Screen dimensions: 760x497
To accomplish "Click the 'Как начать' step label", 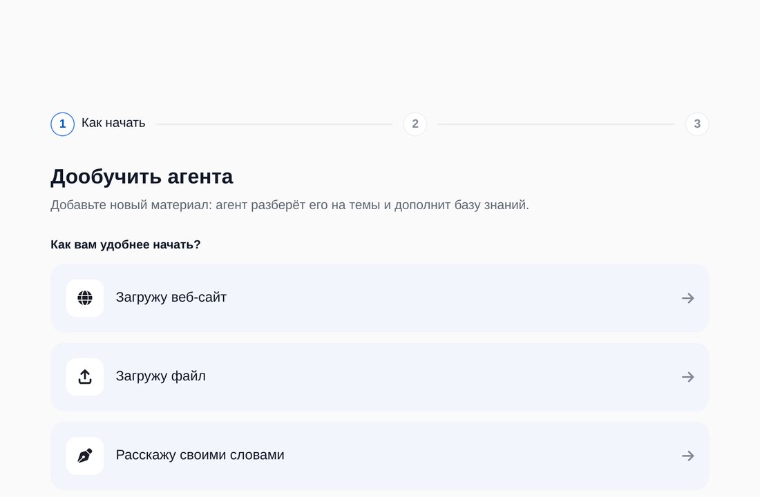I will pyautogui.click(x=113, y=123).
